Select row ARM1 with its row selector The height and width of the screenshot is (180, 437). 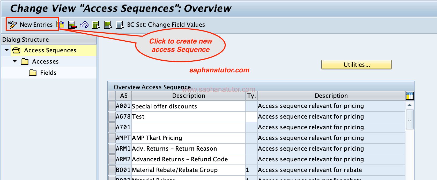point(112,149)
